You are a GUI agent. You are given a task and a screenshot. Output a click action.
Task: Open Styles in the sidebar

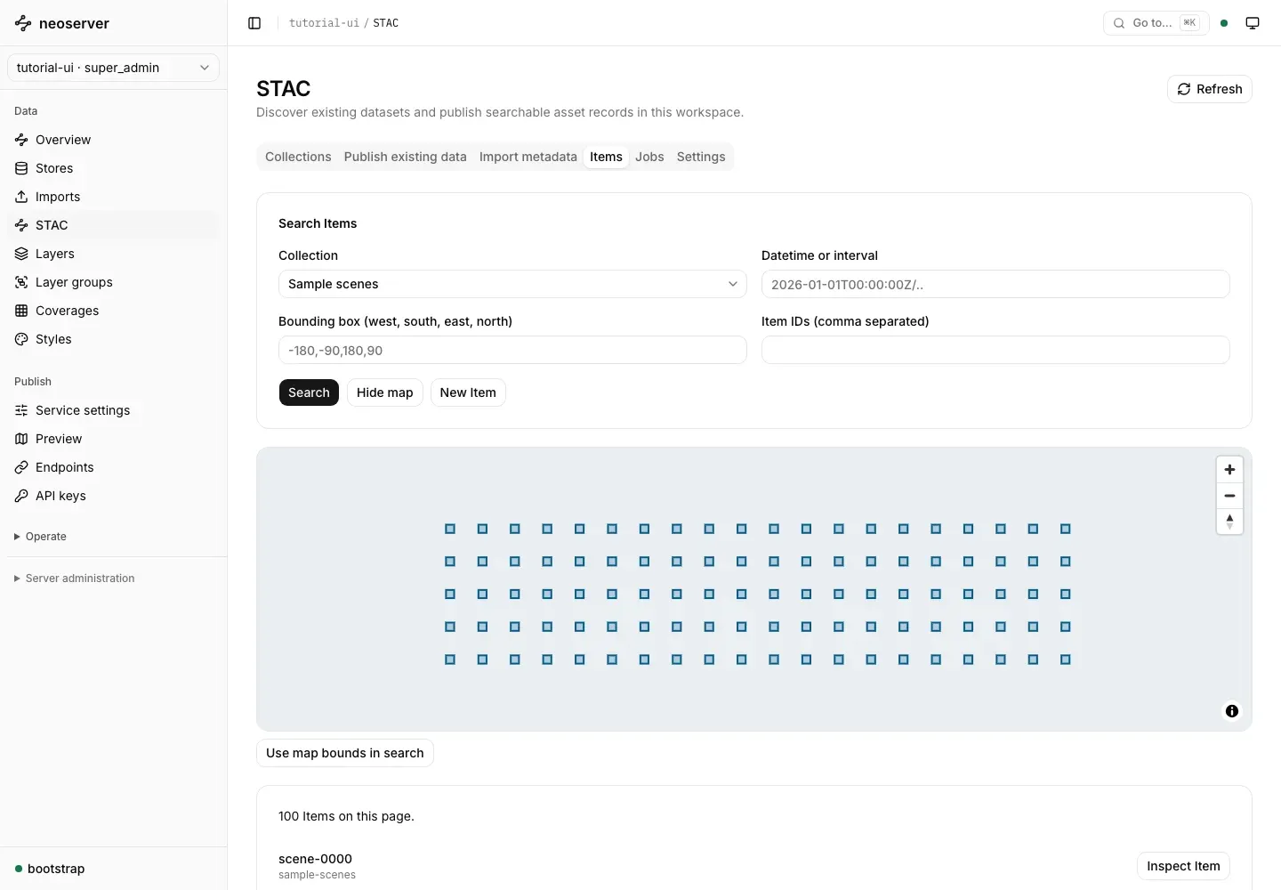113,339
